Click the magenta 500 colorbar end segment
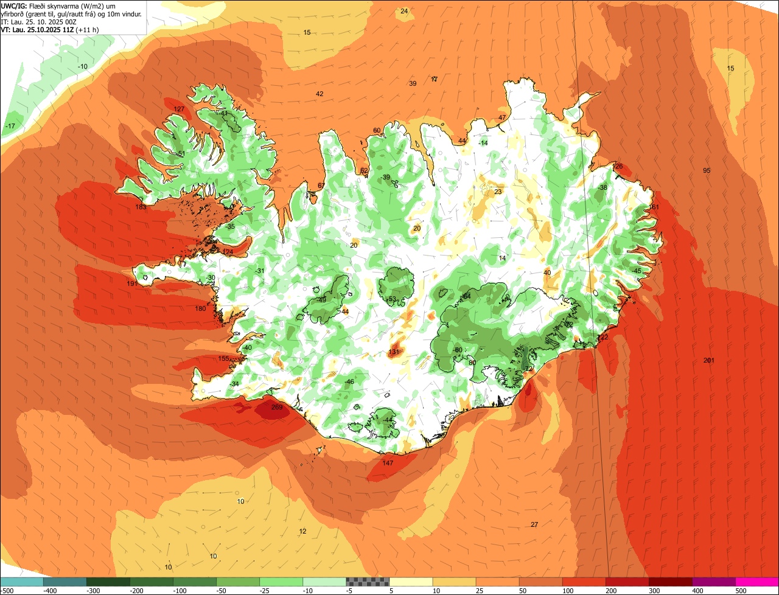Screen dimensions: 779x595 point(757,582)
